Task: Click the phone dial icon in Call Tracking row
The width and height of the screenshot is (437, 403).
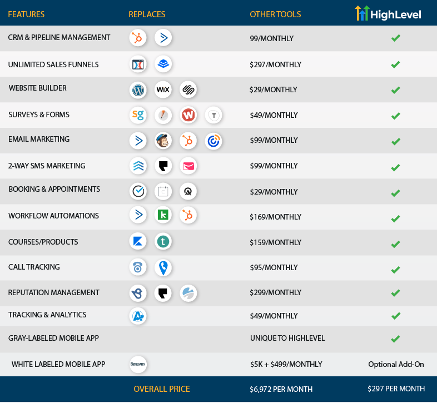Action: tap(138, 267)
